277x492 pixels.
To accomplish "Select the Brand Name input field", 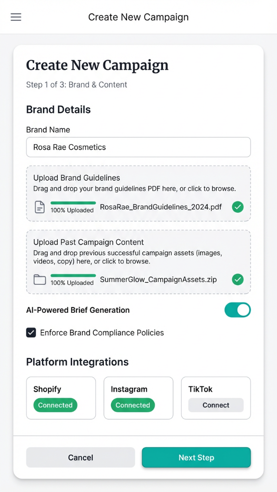I will (x=138, y=147).
